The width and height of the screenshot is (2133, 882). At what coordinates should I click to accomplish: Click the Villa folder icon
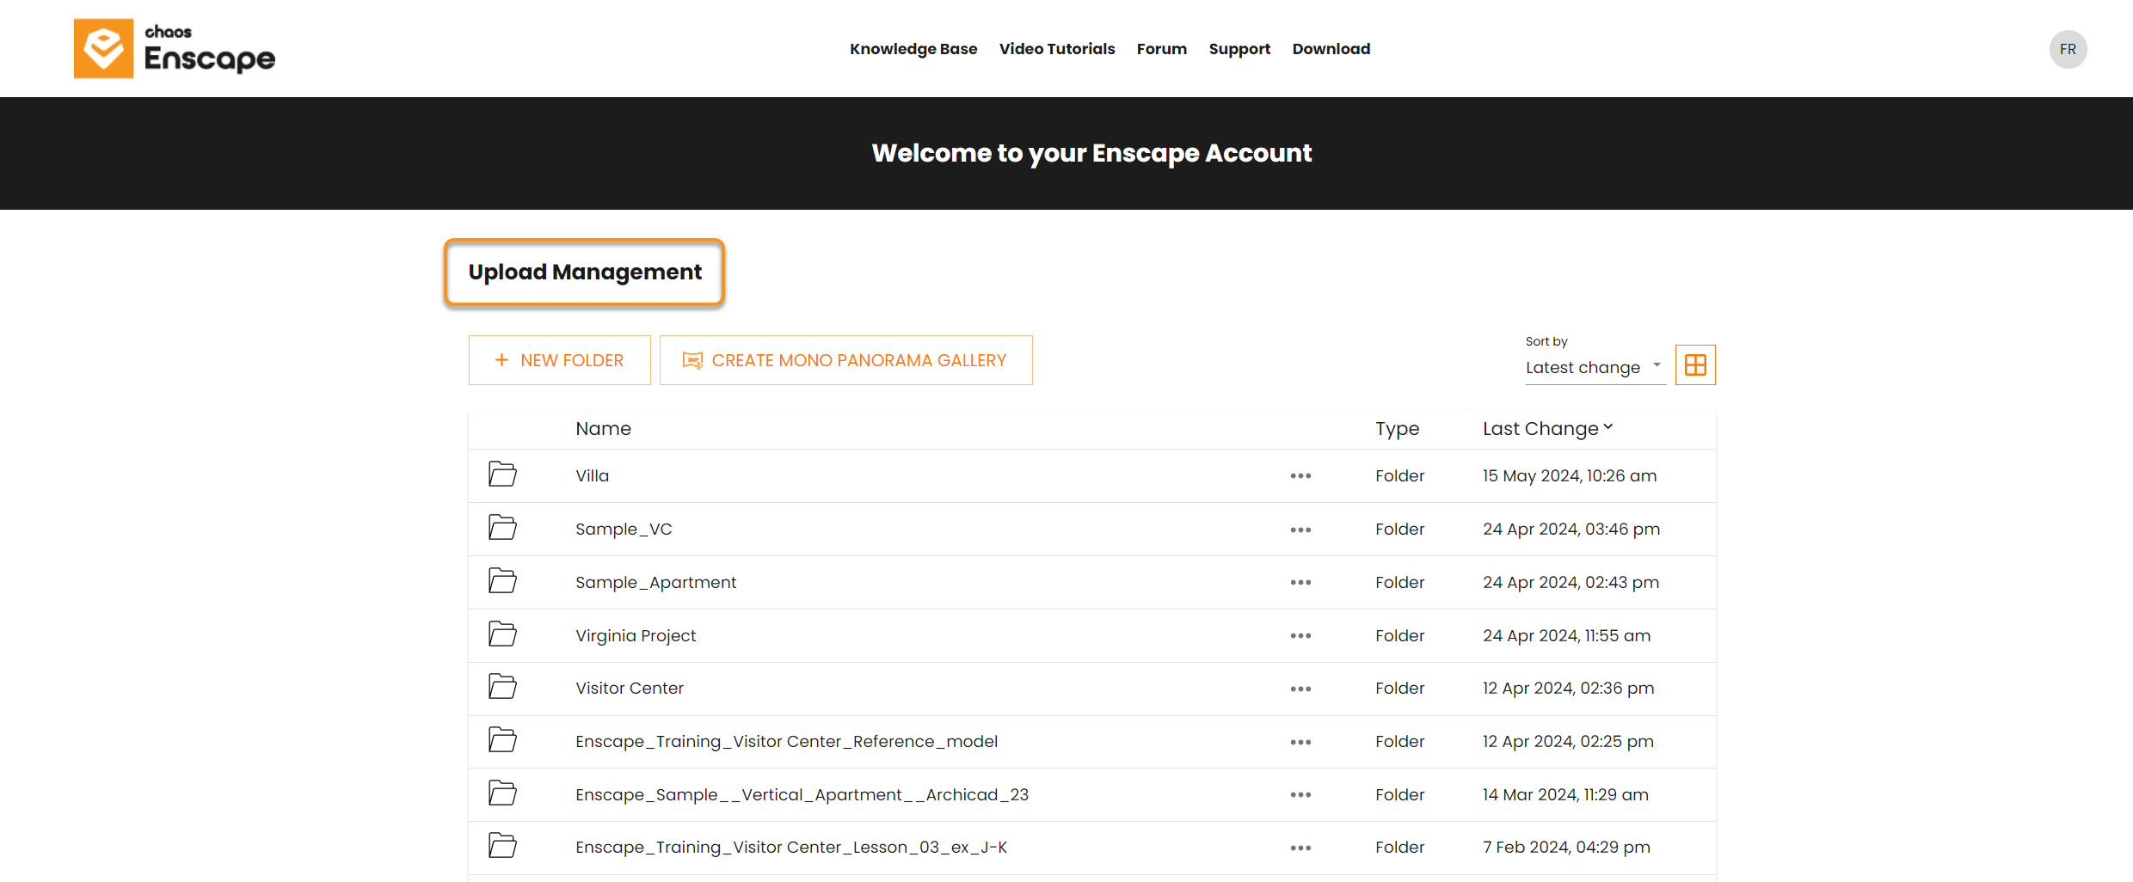pos(502,475)
